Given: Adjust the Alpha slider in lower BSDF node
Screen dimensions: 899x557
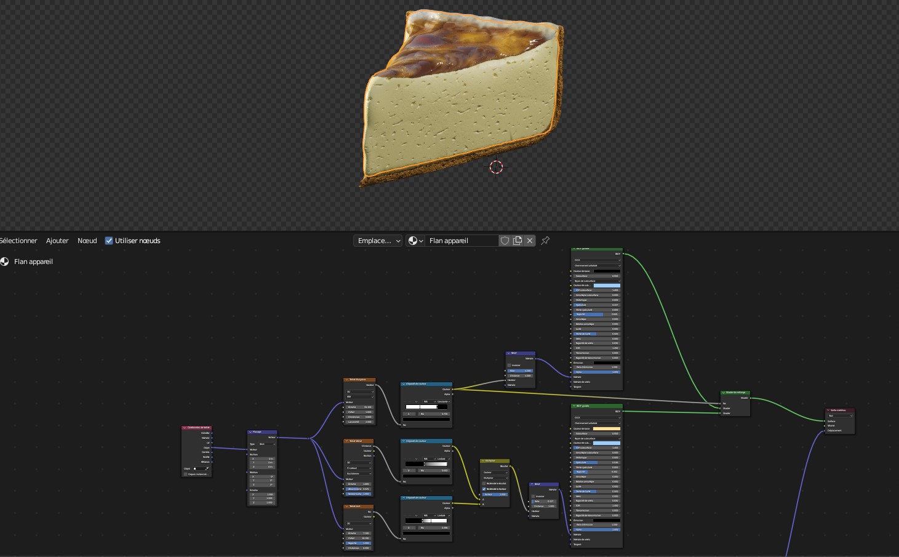Looking at the screenshot, I should click(x=597, y=529).
